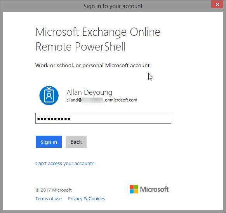This screenshot has height=213, width=226.
Task: Click the blue Sign in button
Action: 49,142
